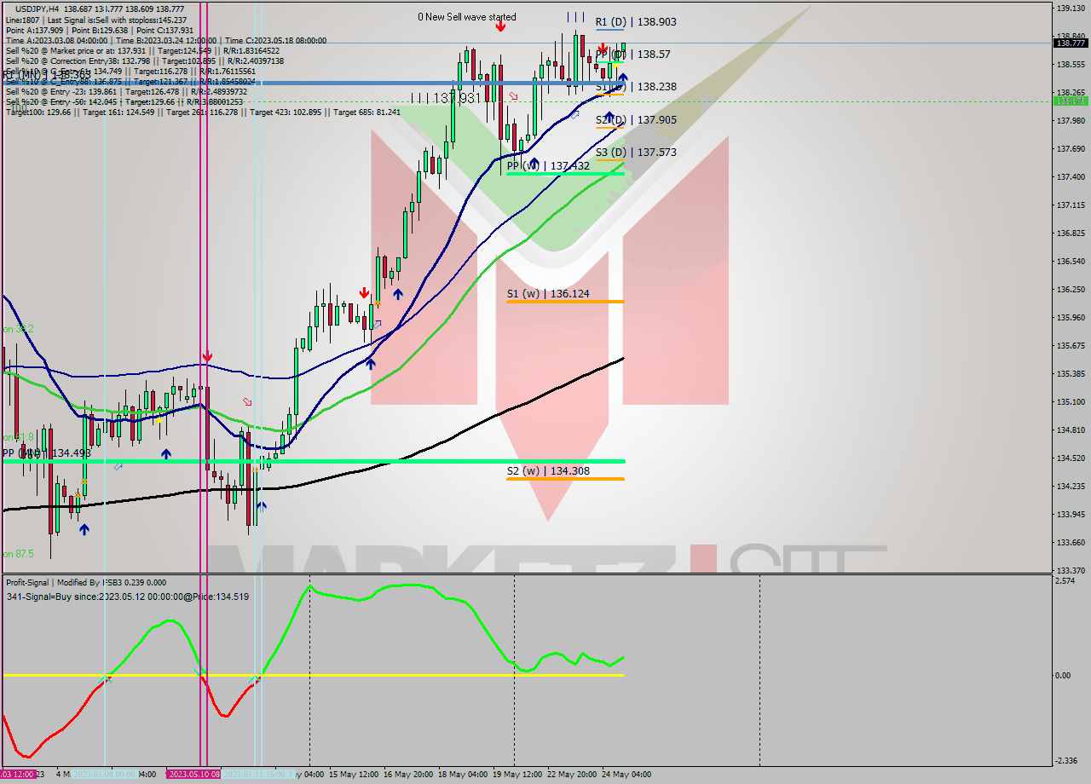Click the 136.250 price axis value
The height and width of the screenshot is (784, 1091).
pos(1070,290)
